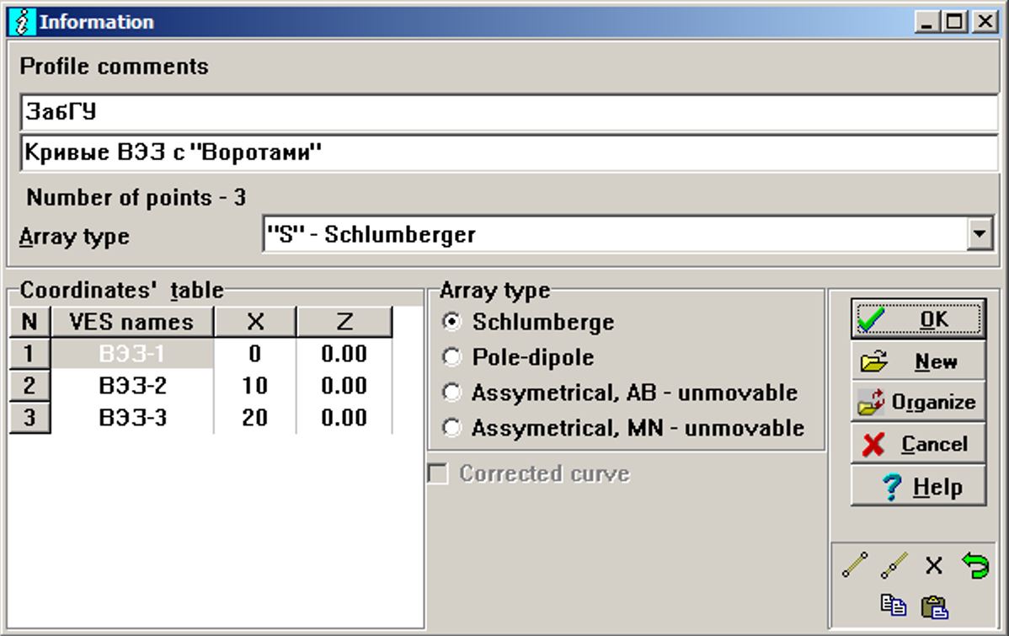Click the copy documents icon
This screenshot has width=1009, height=636.
tap(893, 606)
